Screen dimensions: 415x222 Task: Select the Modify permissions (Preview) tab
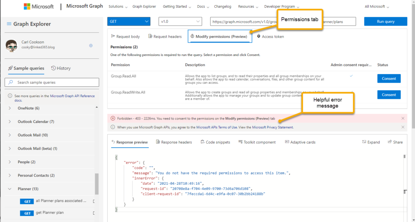220,36
